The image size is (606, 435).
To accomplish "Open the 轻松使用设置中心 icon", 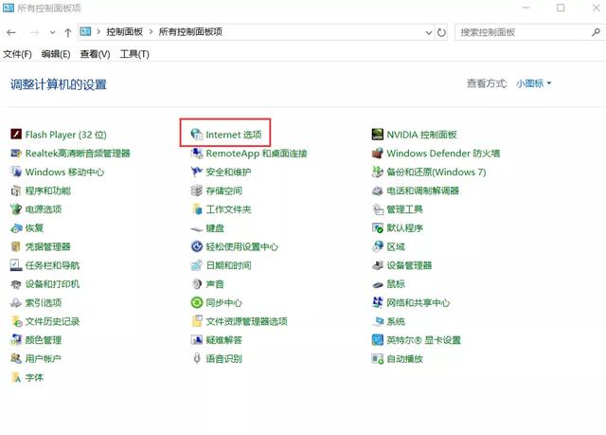I will click(x=197, y=246).
